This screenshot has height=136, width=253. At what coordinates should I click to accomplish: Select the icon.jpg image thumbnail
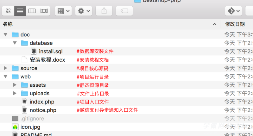(15, 127)
